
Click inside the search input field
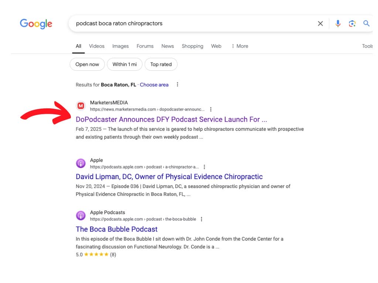pyautogui.click(x=192, y=24)
